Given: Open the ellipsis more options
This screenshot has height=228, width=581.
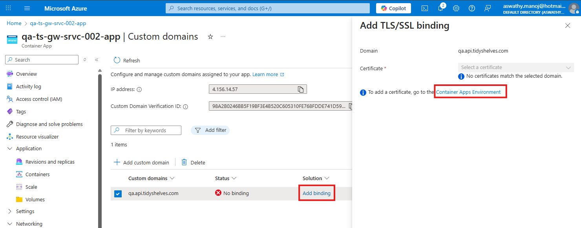Looking at the screenshot, I should [x=223, y=36].
